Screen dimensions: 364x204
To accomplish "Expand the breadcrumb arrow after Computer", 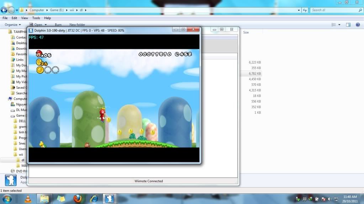I will click(x=47, y=10).
